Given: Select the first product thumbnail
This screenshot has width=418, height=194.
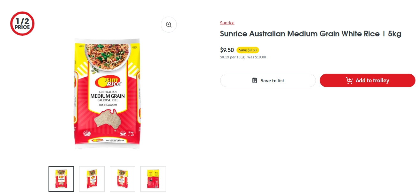Looking at the screenshot, I should click(x=61, y=179).
